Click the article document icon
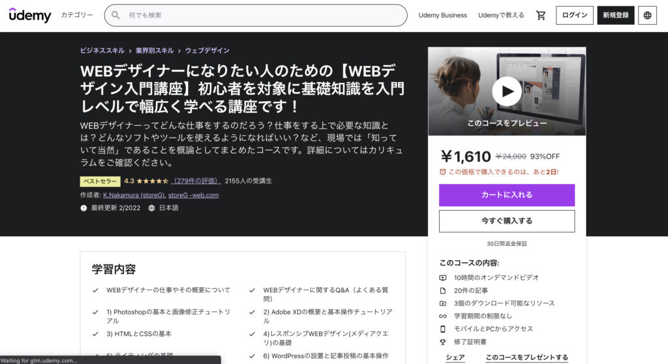Screen dimensions: 668x364 tap(443, 291)
